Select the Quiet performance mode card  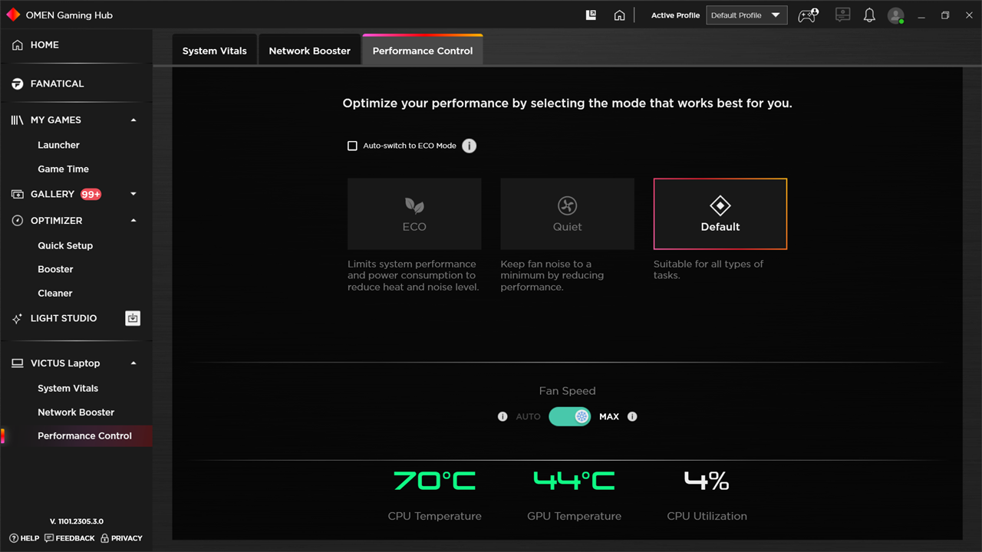pos(567,214)
